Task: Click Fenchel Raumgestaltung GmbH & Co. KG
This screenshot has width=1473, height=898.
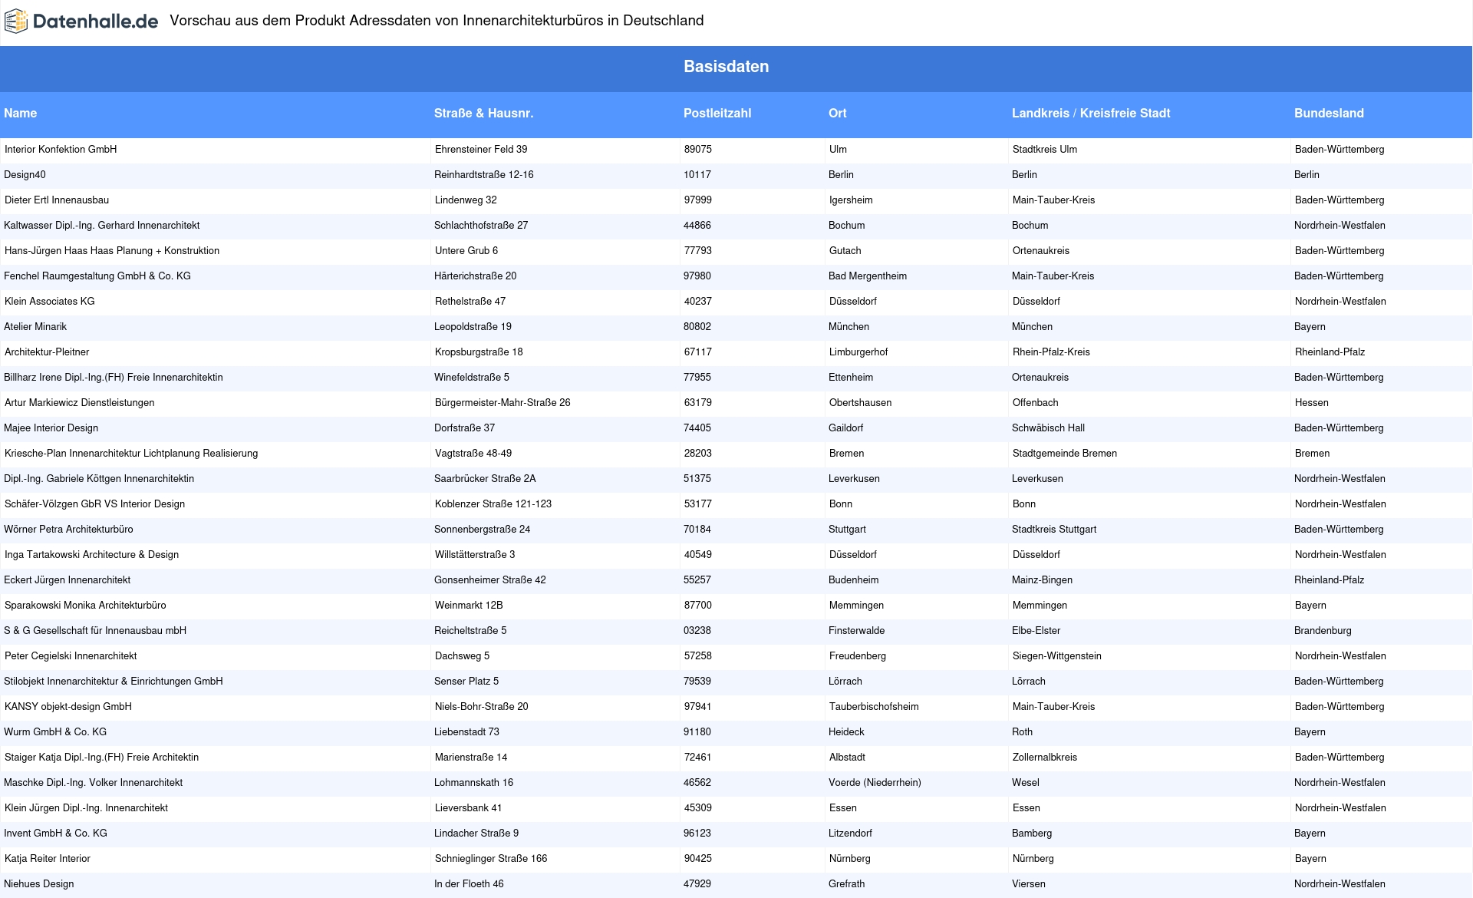Action: click(97, 276)
